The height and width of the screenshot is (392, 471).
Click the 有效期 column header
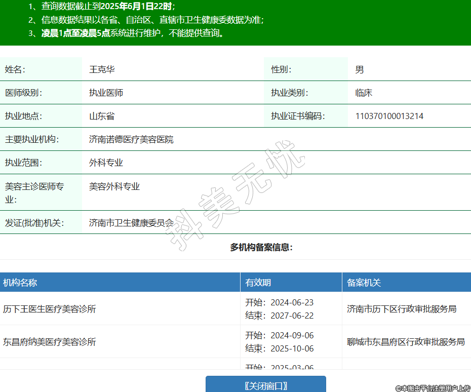(258, 283)
